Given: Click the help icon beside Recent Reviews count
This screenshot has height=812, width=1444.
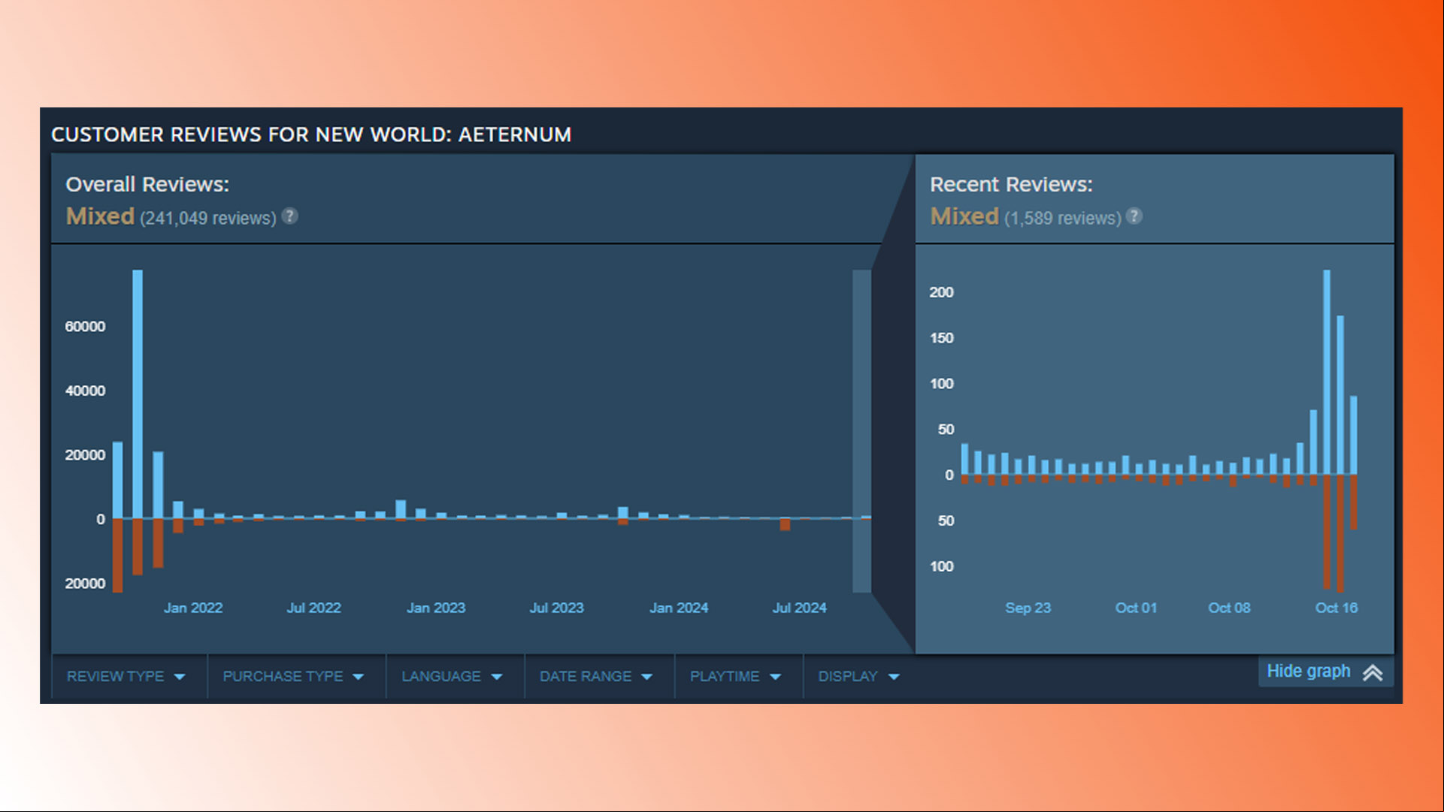Looking at the screenshot, I should pyautogui.click(x=1134, y=216).
